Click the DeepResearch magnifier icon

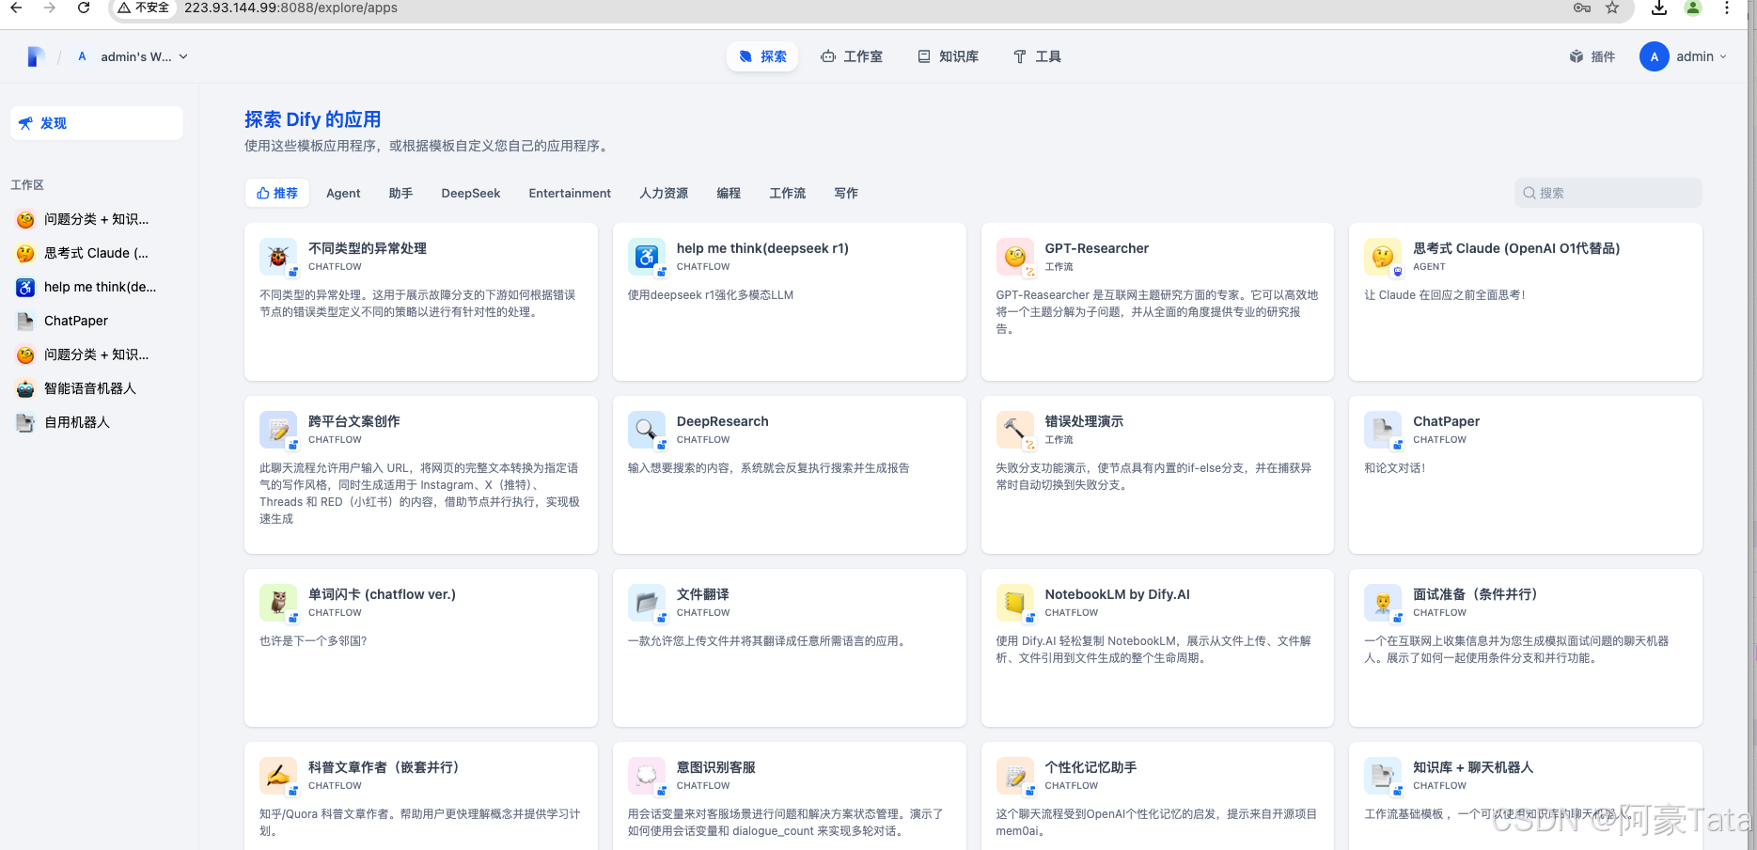point(647,430)
